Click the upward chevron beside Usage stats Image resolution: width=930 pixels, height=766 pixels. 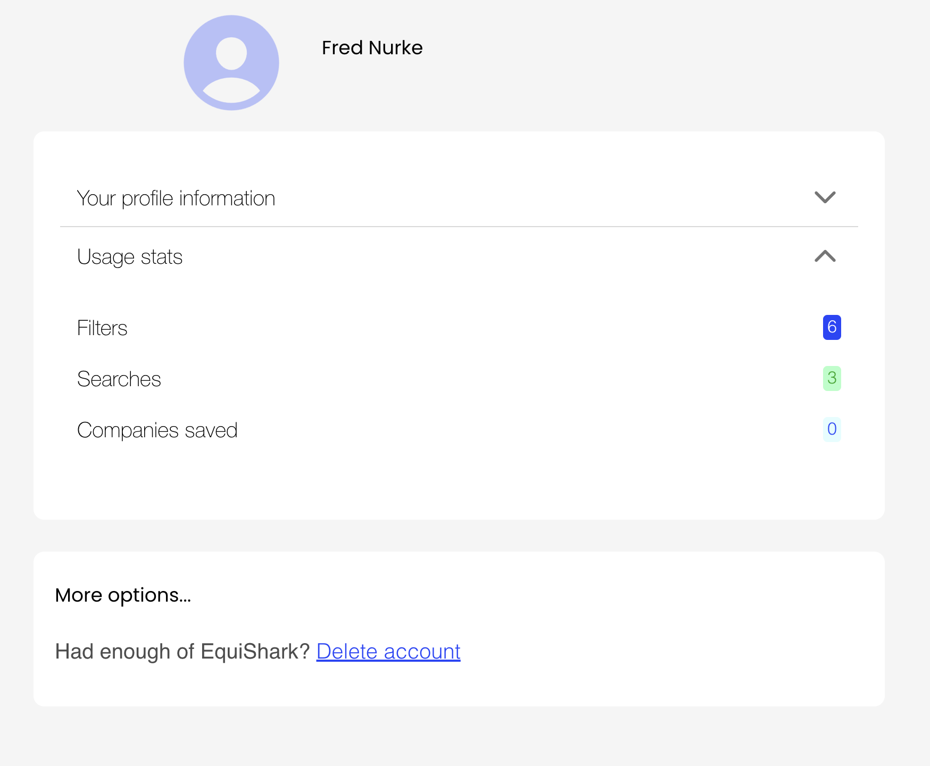click(825, 257)
